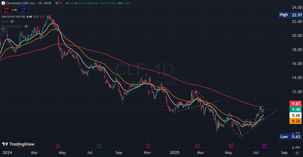Click the O9.42 open value in the header
Screen dimensions: 303x157
click(70, 3)
